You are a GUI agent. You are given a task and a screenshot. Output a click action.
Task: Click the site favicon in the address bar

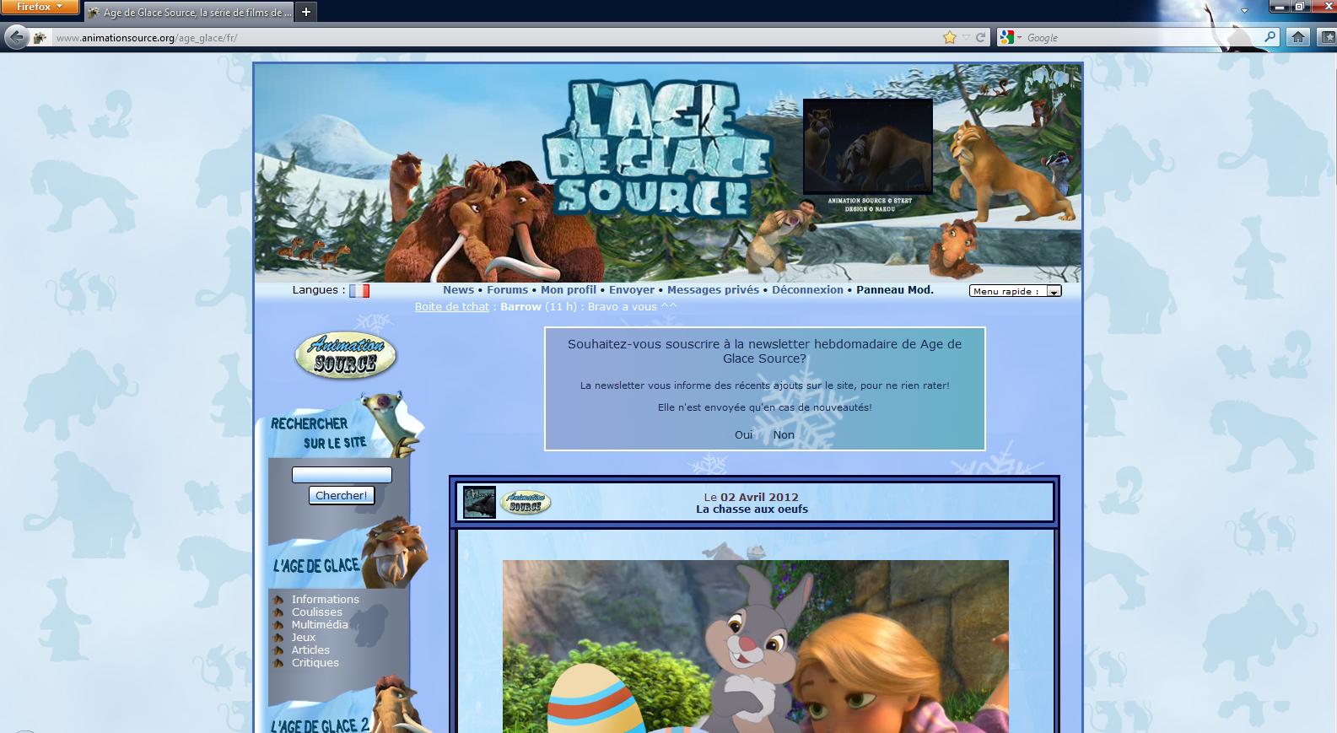(40, 38)
